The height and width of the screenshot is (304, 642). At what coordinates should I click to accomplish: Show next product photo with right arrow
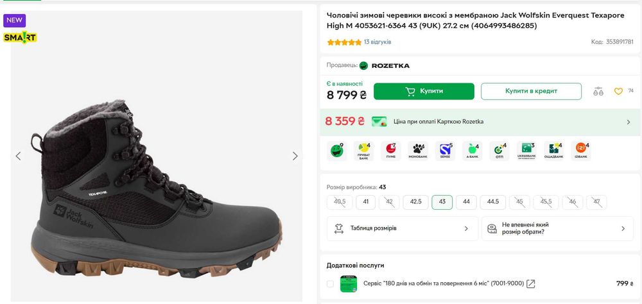[x=295, y=156]
